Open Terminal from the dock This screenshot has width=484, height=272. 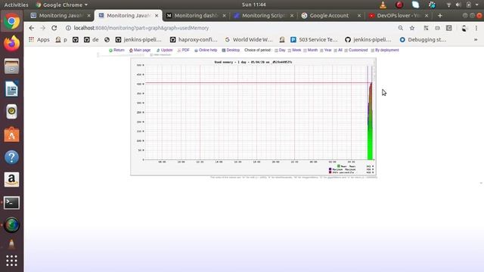coord(12,202)
